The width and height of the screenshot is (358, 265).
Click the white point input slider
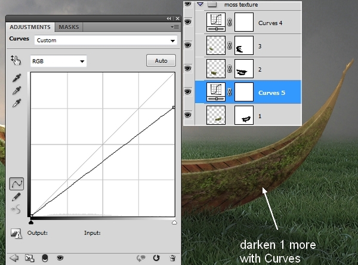click(x=174, y=222)
